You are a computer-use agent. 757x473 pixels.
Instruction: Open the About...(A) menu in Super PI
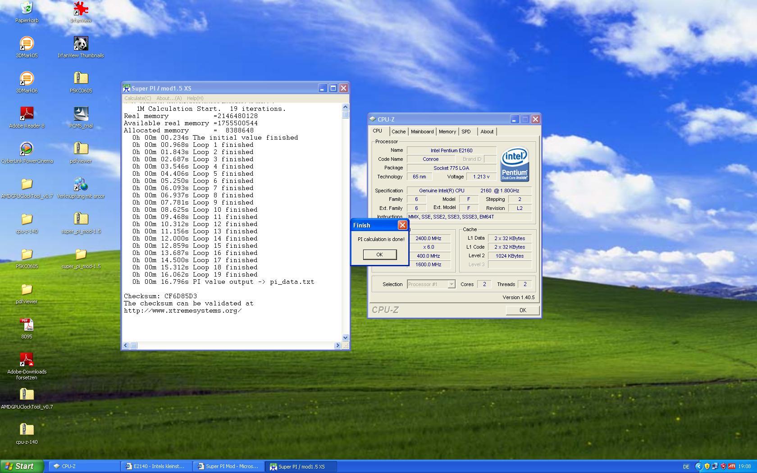169,98
